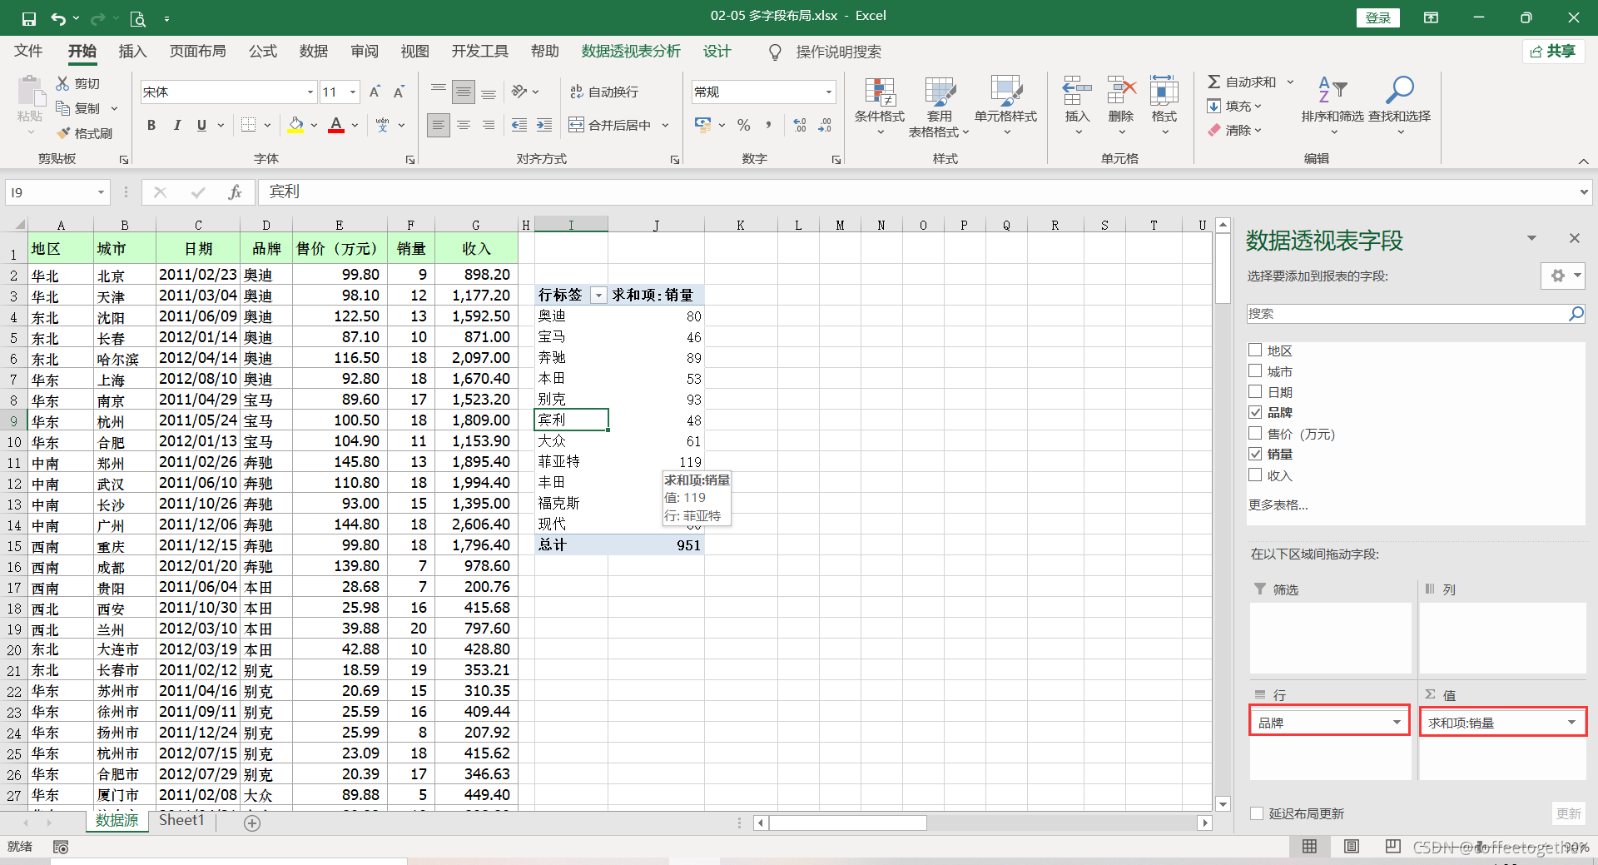Toggle Underline formatting
The height and width of the screenshot is (865, 1598).
click(201, 125)
